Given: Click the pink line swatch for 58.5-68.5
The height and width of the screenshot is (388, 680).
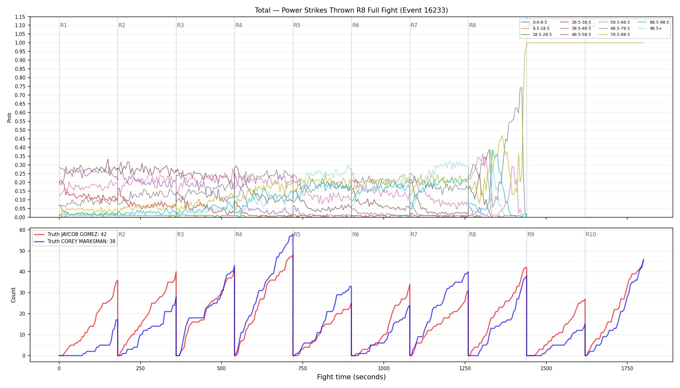Looking at the screenshot, I should pyautogui.click(x=603, y=22).
